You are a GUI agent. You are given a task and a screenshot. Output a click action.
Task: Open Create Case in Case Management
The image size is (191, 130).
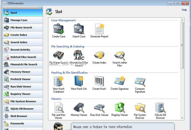(58, 29)
